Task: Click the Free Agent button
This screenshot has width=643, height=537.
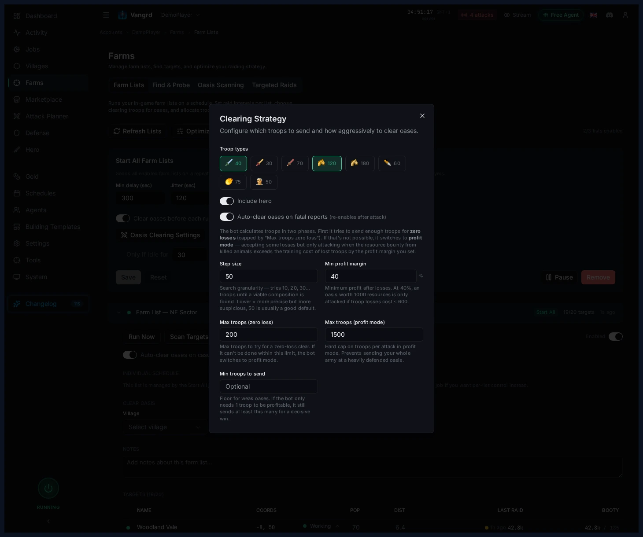Action: coord(561,15)
